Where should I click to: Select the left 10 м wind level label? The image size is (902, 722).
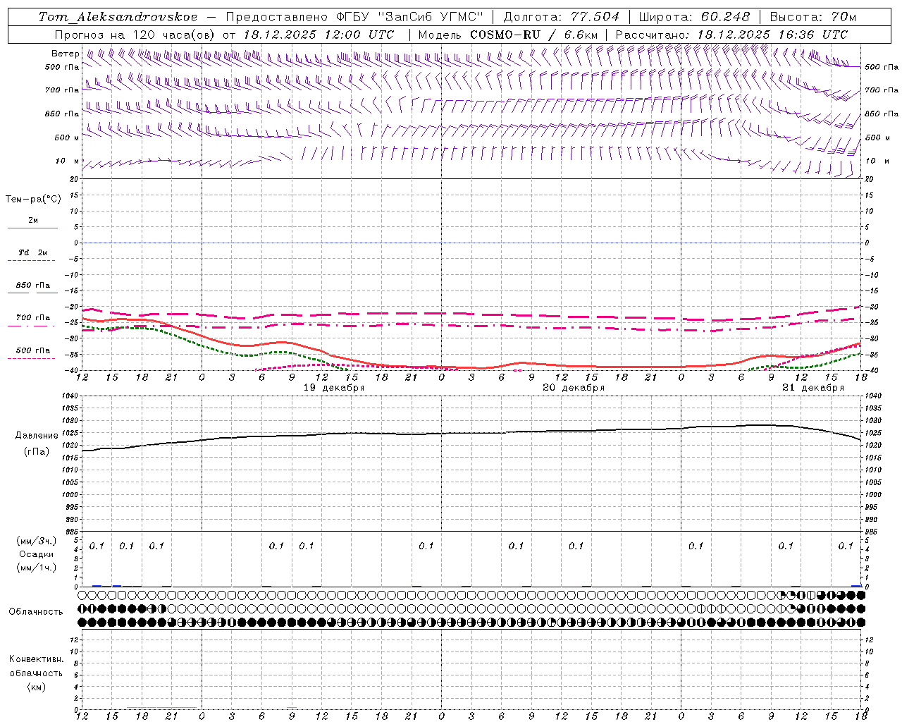[67, 161]
